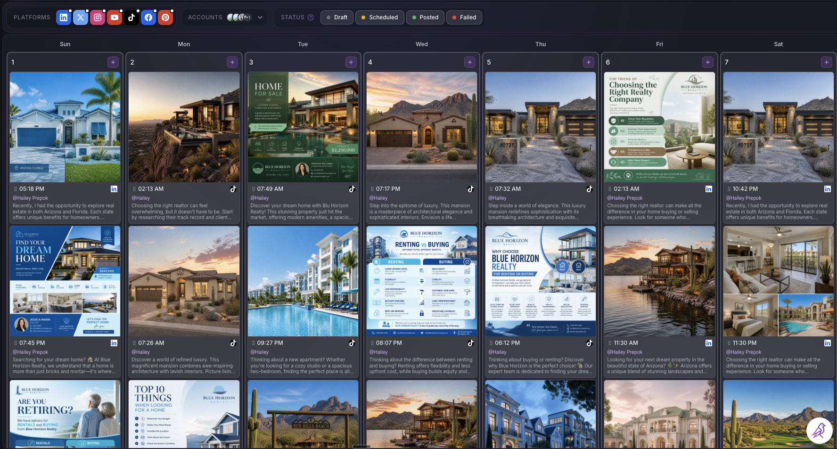Click the PLATFORMS label
The width and height of the screenshot is (837, 449).
coord(32,17)
